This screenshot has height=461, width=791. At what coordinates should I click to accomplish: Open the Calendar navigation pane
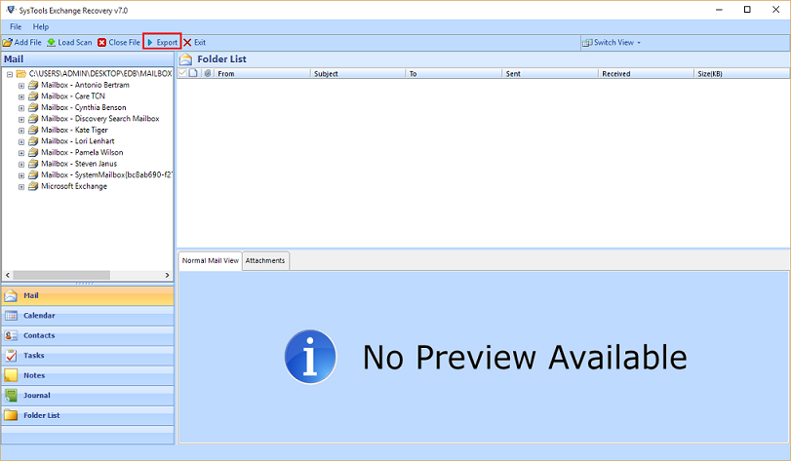(x=88, y=316)
